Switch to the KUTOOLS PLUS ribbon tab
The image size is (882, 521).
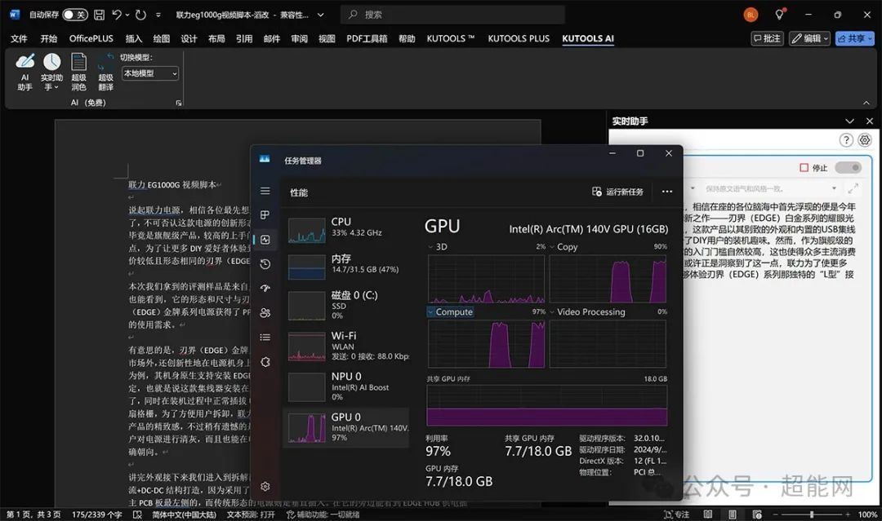[519, 38]
